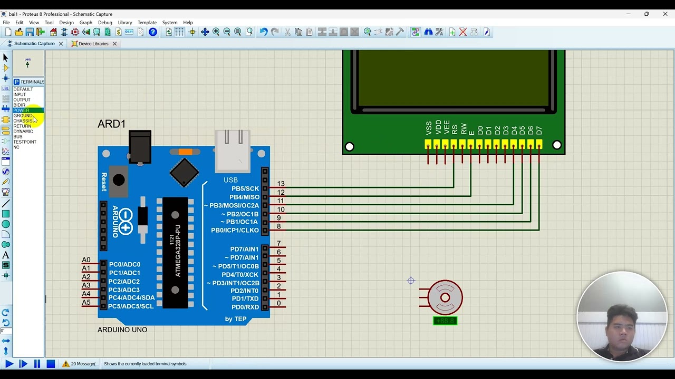Select OUTPUT terminal in the list
Image resolution: width=675 pixels, height=379 pixels.
click(x=22, y=100)
